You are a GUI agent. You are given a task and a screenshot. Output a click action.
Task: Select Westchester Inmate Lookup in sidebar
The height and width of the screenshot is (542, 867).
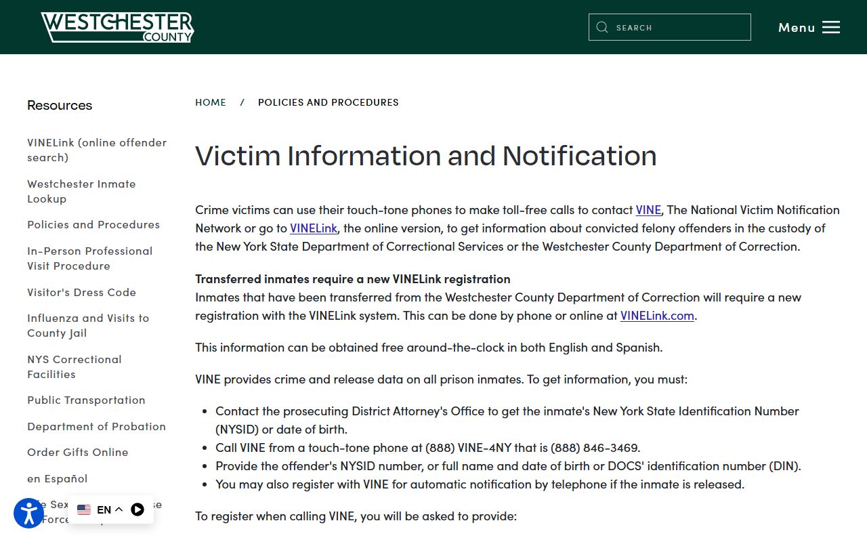(81, 191)
